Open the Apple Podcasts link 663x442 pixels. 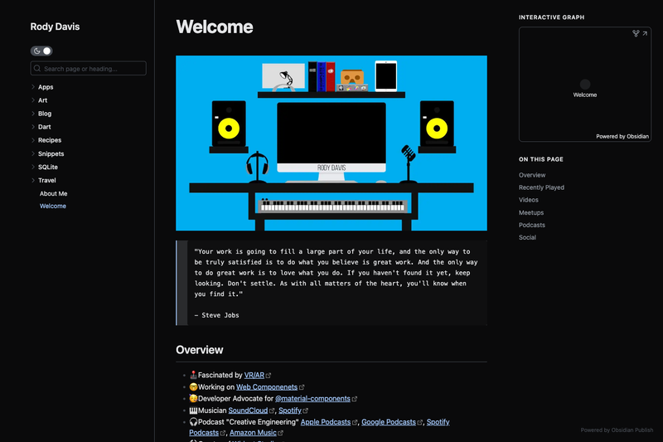(x=326, y=422)
